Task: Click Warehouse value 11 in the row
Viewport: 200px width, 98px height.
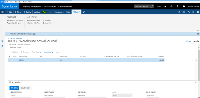Action: point(61,60)
